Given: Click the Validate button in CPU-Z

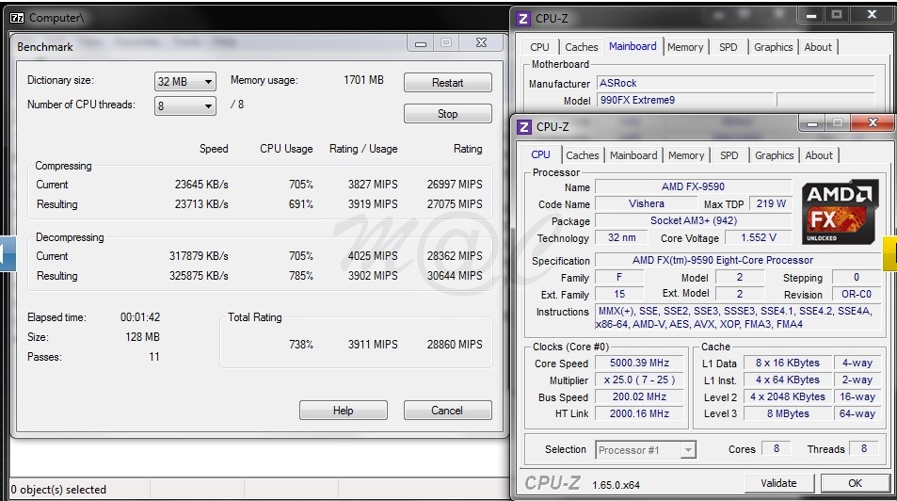Looking at the screenshot, I should [778, 483].
